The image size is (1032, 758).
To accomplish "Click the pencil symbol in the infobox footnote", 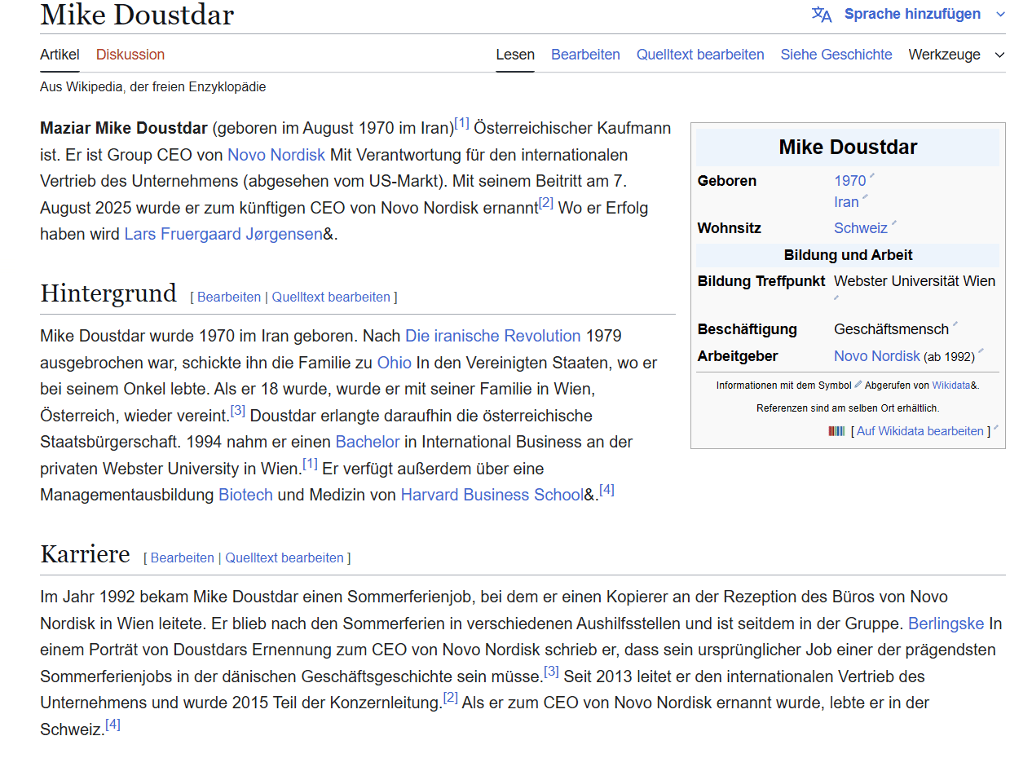I will pyautogui.click(x=858, y=384).
